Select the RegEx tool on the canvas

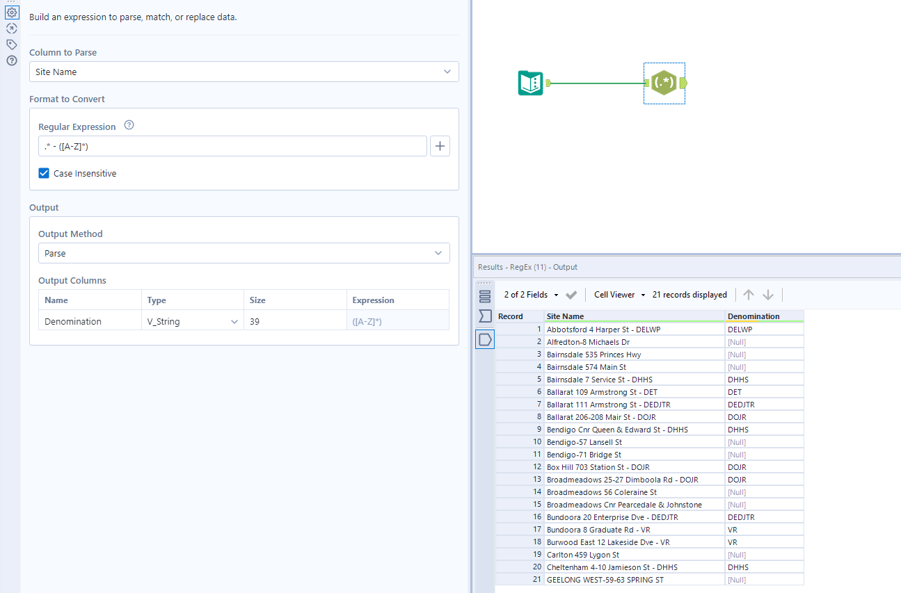click(664, 83)
